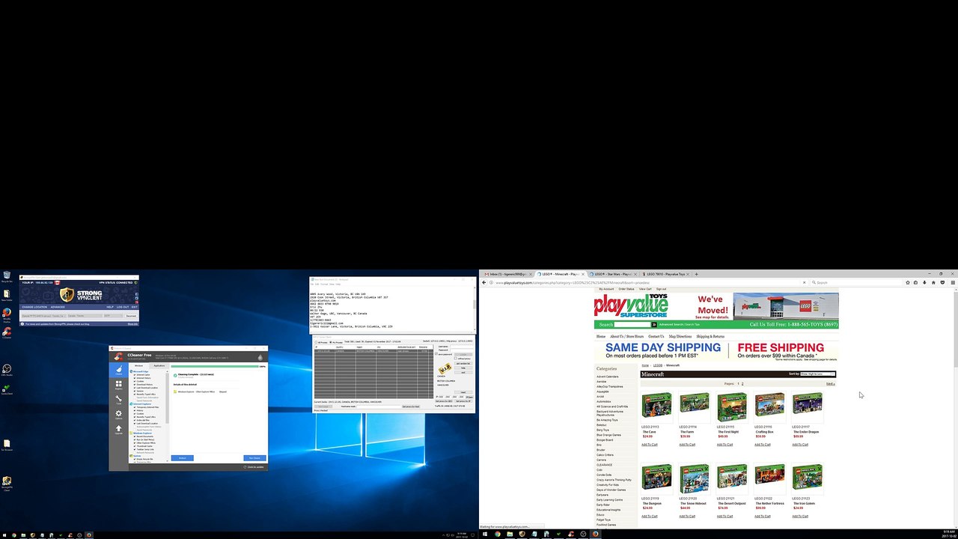Image resolution: width=958 pixels, height=539 pixels.
Task: Select the StrongVPN Client desktop shortcut
Action: [x=6, y=483]
